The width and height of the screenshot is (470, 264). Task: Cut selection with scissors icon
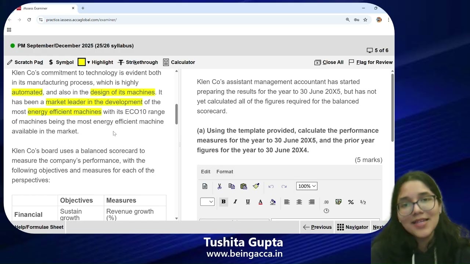coord(220,186)
